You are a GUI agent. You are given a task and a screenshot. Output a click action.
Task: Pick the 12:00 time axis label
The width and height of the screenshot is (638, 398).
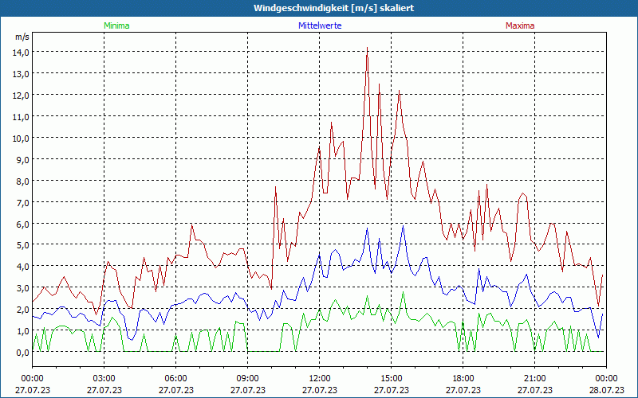click(319, 378)
